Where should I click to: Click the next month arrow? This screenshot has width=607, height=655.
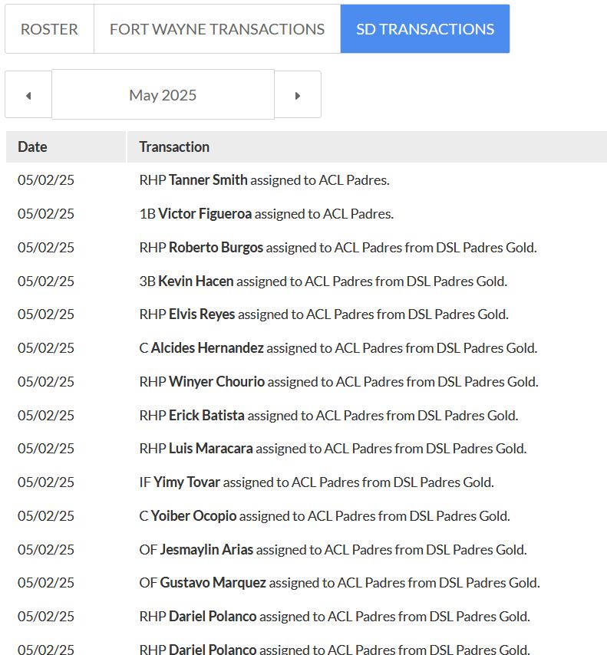coord(298,94)
